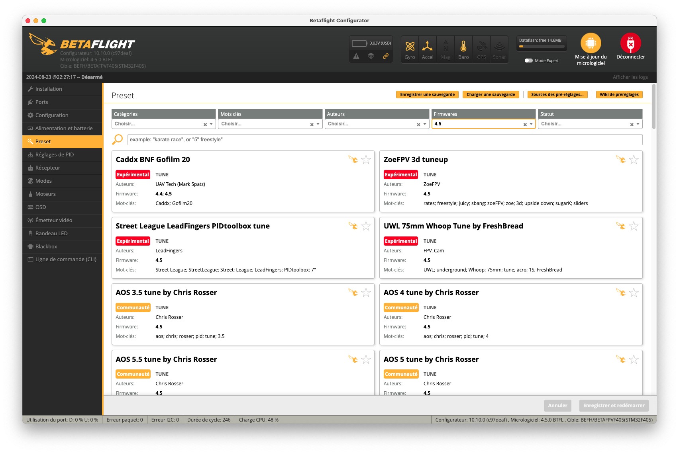Click Afficher les logs link
679x453 pixels.
point(630,77)
